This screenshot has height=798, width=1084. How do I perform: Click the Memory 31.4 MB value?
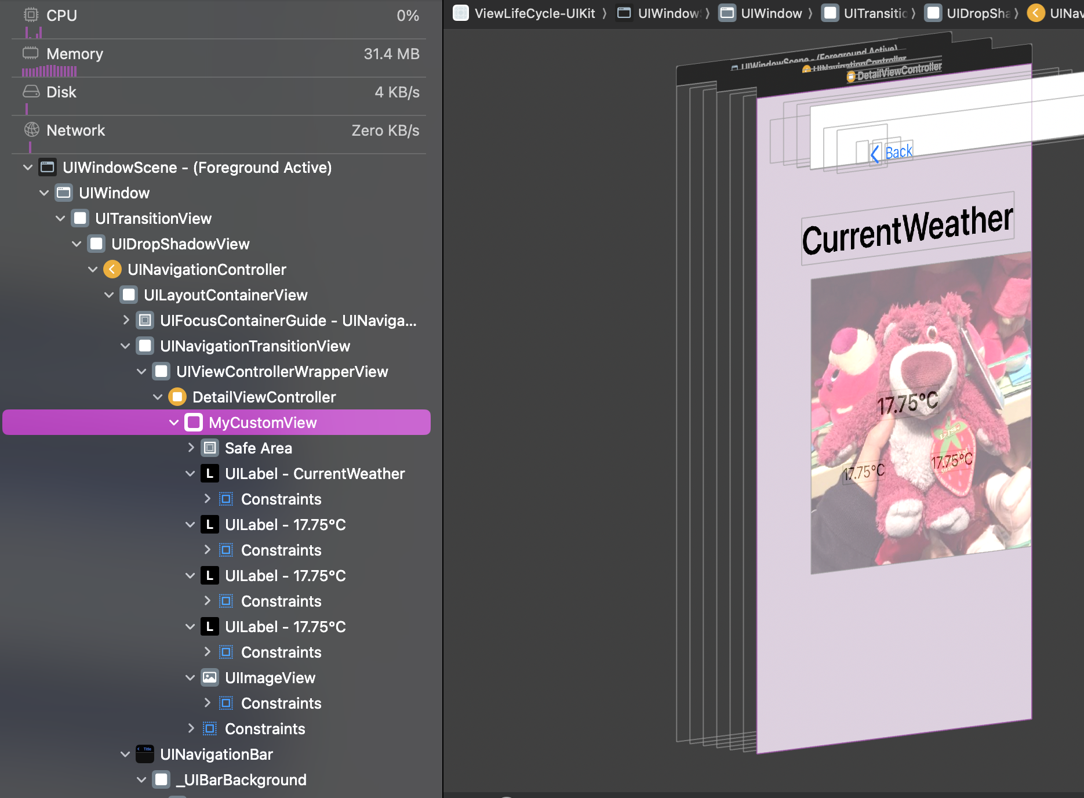[391, 54]
